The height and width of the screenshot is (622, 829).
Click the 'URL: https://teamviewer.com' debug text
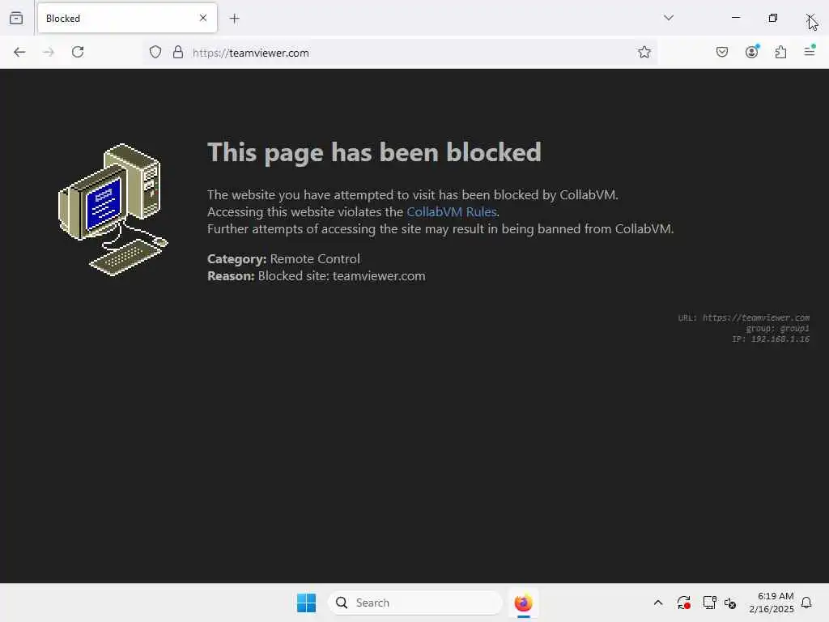(743, 317)
